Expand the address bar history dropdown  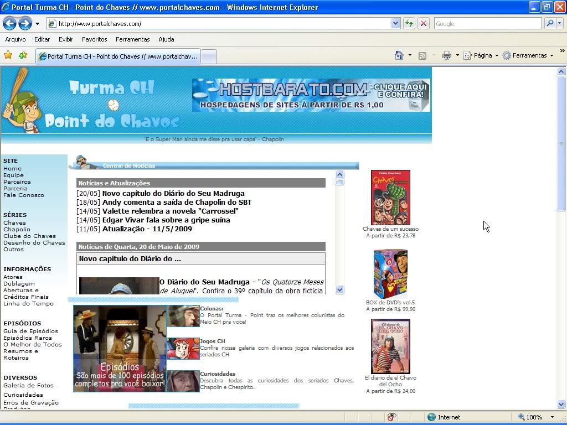click(x=395, y=24)
